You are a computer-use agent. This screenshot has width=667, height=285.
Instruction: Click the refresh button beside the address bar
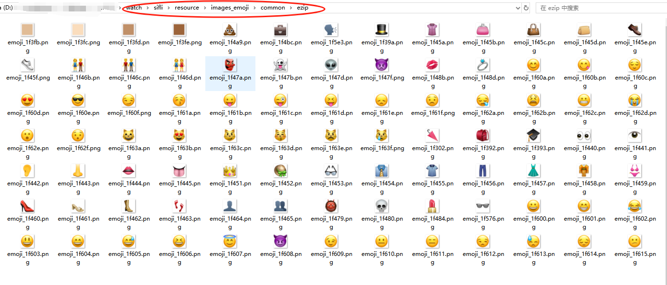point(527,8)
